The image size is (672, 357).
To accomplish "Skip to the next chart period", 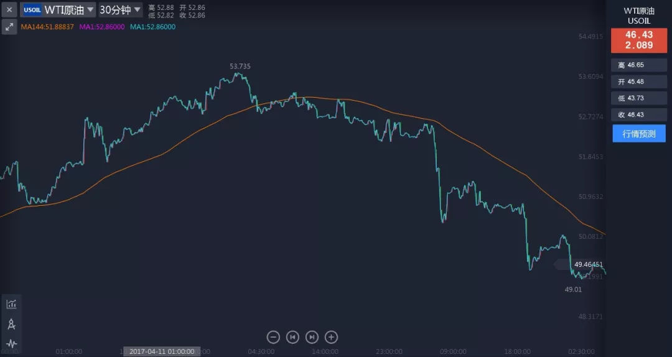I will point(312,337).
